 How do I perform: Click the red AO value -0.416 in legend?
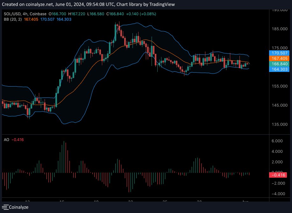[18, 139]
